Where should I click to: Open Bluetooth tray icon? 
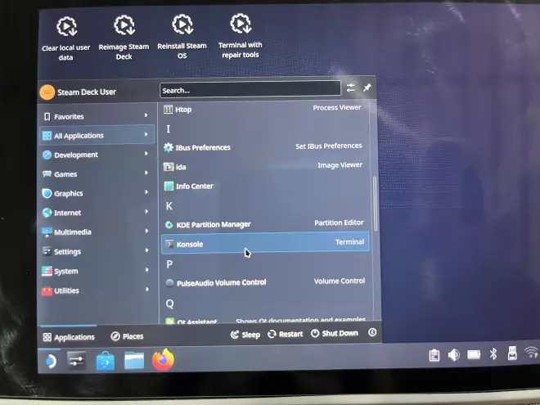pyautogui.click(x=493, y=353)
